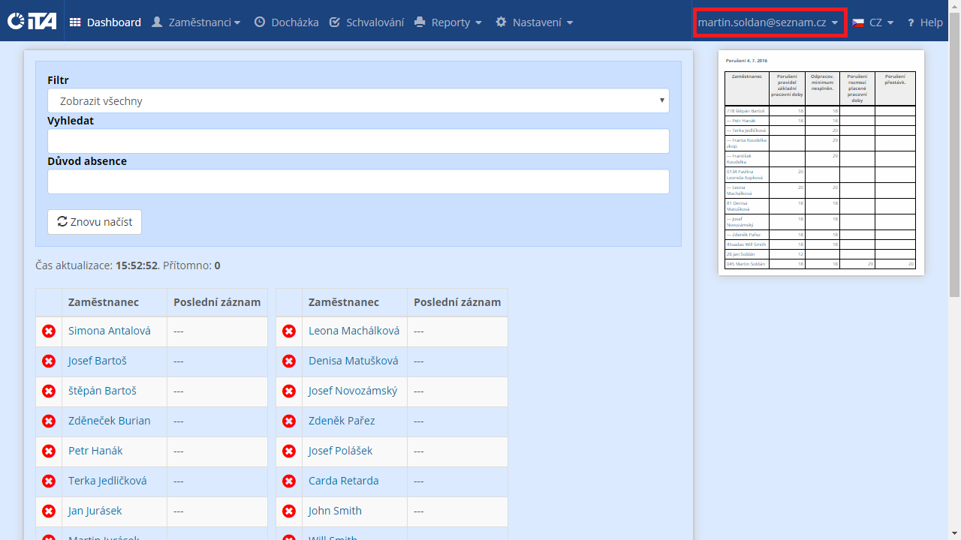This screenshot has width=961, height=540.
Task: Click the Czech flag language icon
Action: (858, 22)
